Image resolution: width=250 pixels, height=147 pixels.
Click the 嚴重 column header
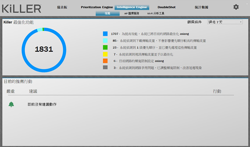click(10, 91)
